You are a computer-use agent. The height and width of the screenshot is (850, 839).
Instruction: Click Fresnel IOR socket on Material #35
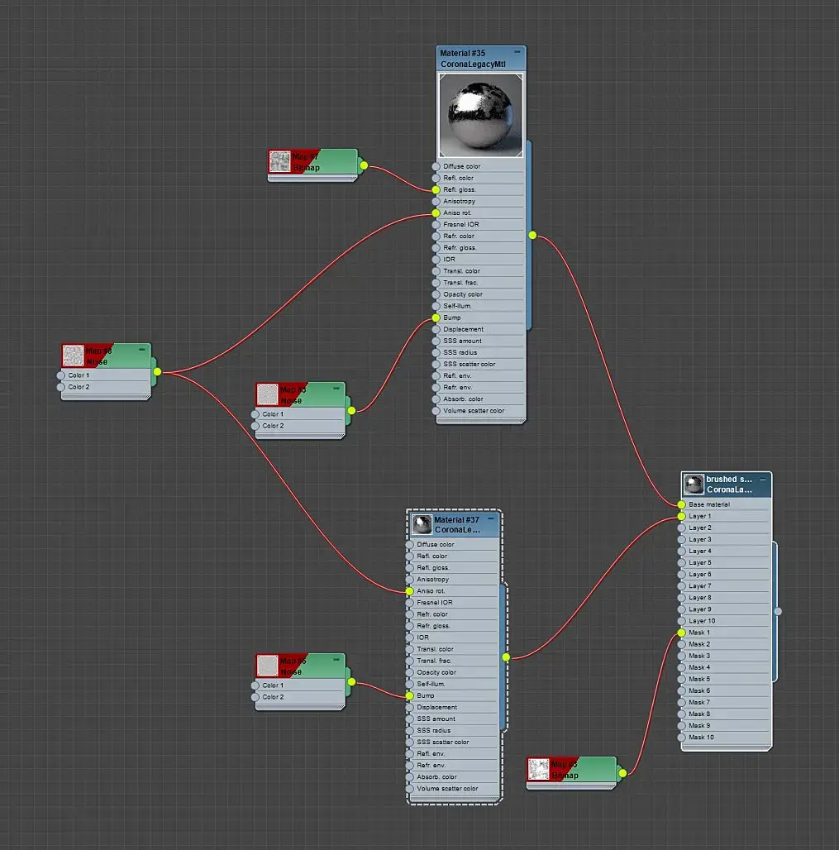point(436,224)
